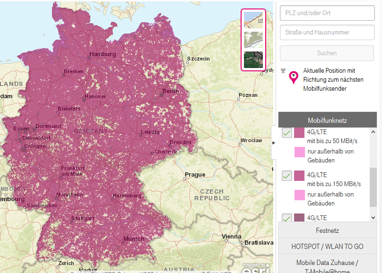382x273 pixels.
Task: Click the PLZ und/oder Ort input field
Action: [327, 13]
